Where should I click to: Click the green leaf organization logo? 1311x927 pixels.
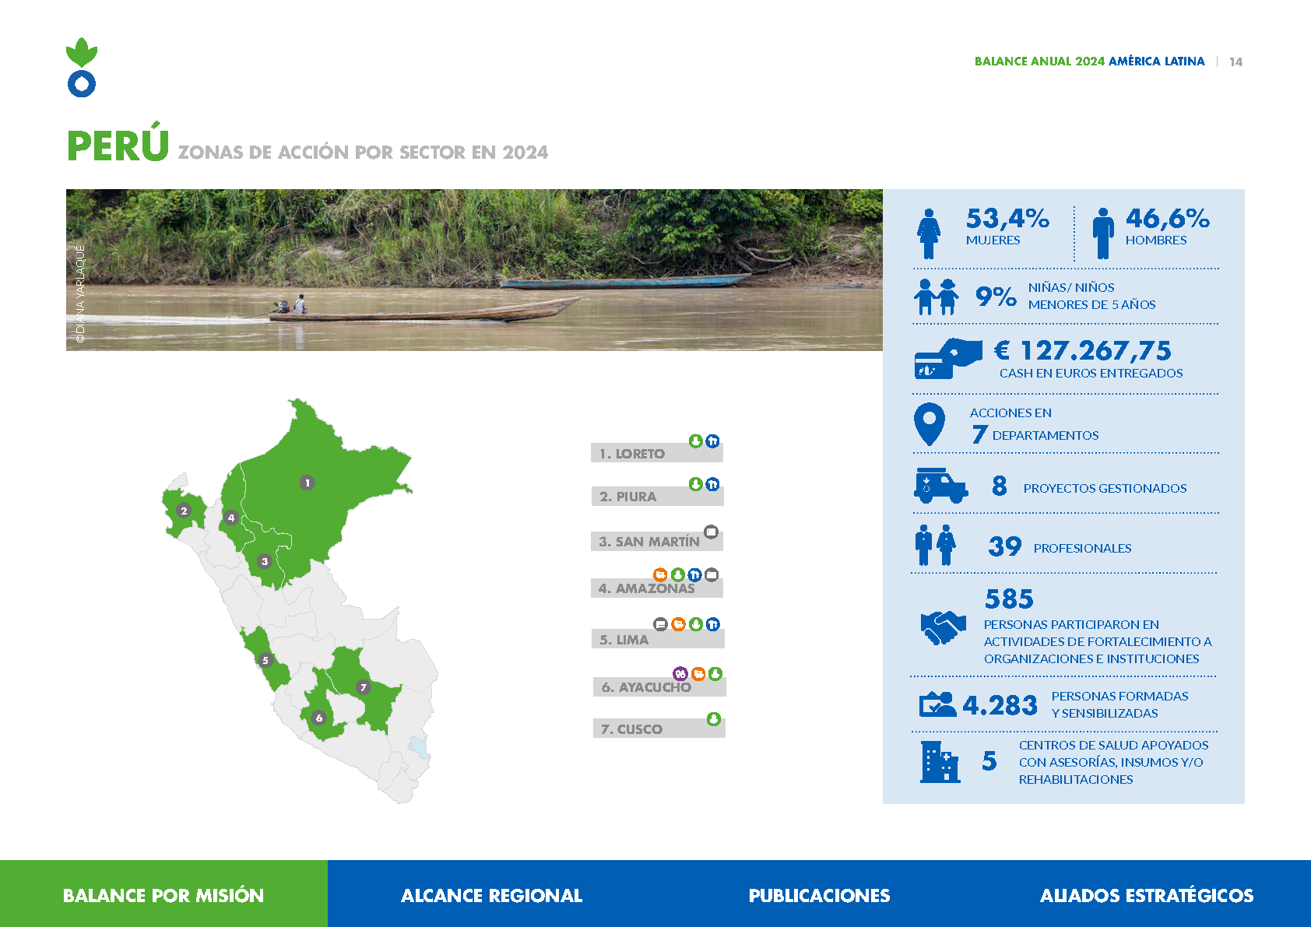coord(82,68)
